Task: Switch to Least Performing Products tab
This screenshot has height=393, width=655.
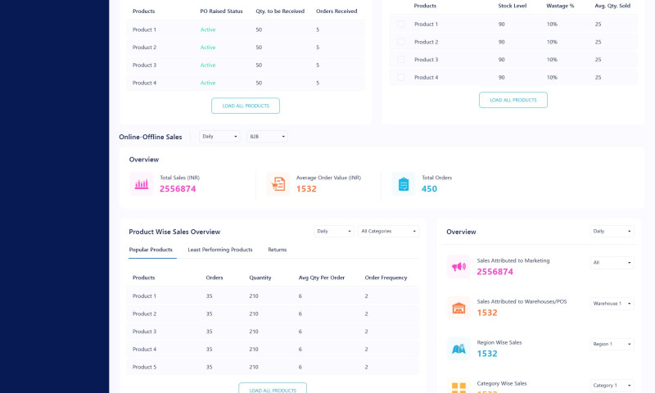Action: [220, 250]
